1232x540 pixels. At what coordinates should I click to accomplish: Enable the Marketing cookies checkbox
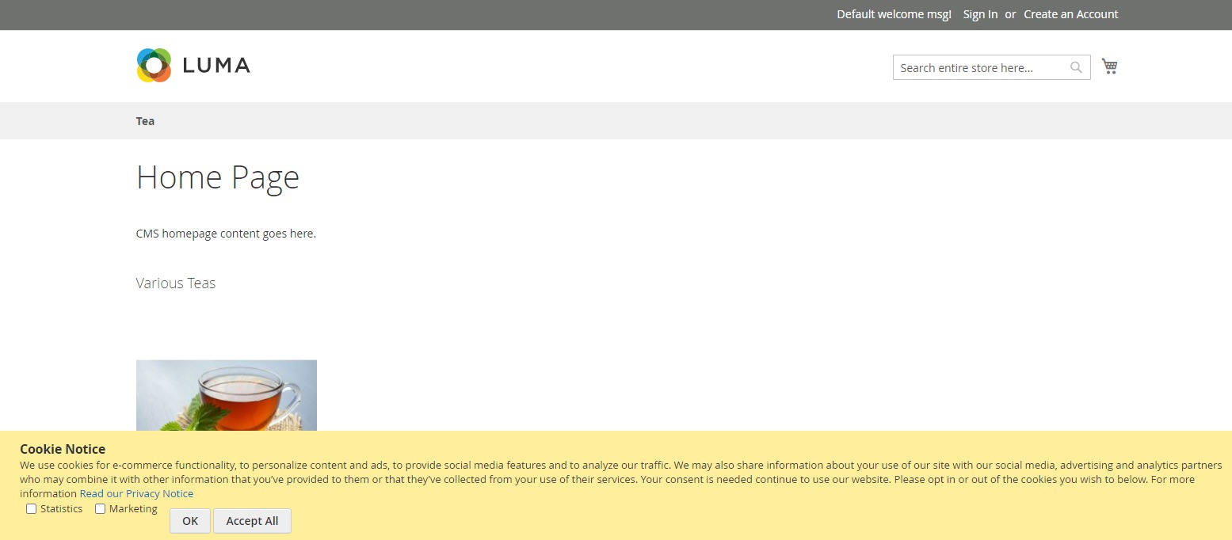(100, 509)
